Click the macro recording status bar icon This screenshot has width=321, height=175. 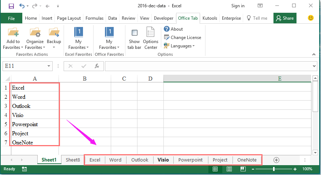pos(24,169)
